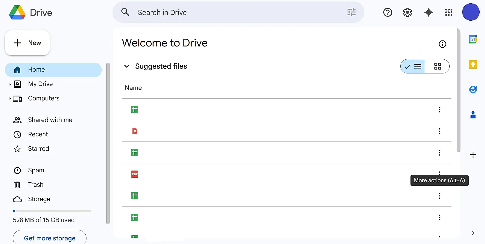This screenshot has width=485, height=244.
Task: Click the Suggested files label
Action: (161, 66)
